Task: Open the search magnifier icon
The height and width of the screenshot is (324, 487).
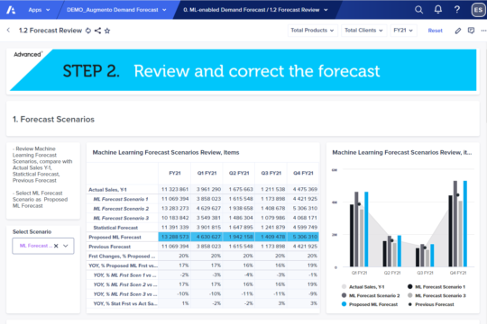Action: 418,10
